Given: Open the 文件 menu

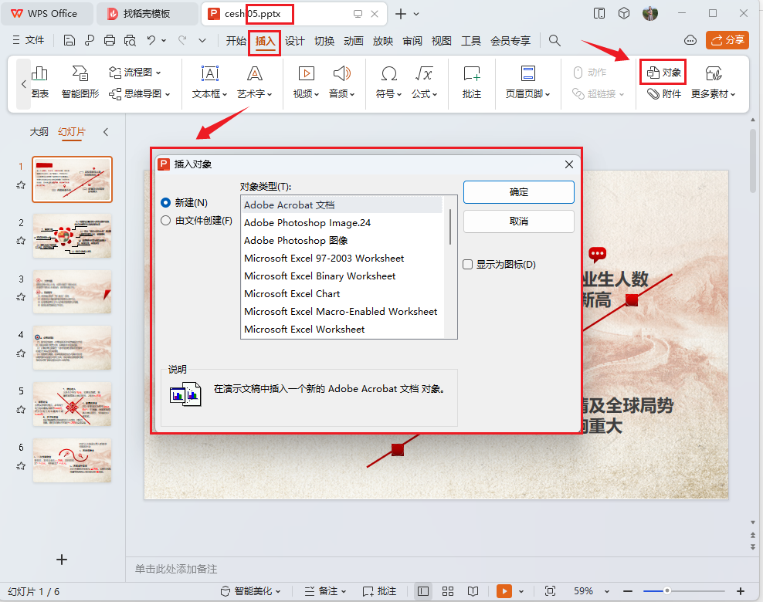Looking at the screenshot, I should coord(29,40).
